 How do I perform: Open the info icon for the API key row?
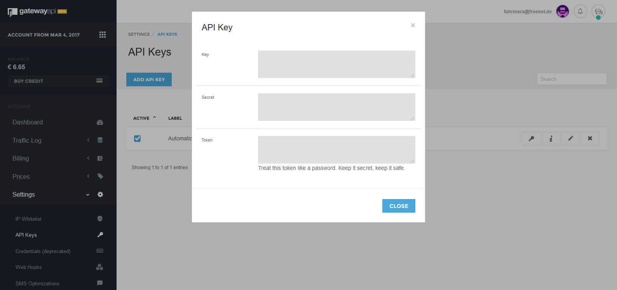[551, 138]
